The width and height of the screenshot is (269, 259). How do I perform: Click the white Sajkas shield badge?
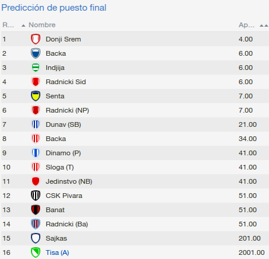click(x=36, y=238)
